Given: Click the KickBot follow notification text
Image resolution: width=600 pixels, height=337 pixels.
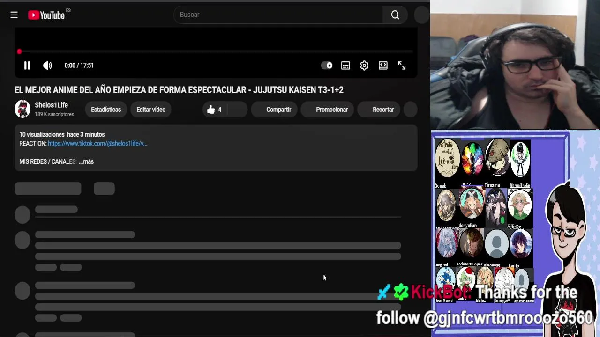Looking at the screenshot, I should click(485, 305).
